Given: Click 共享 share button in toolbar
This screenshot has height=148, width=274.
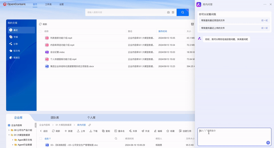Looking at the screenshot, I should pyautogui.click(x=133, y=131).
